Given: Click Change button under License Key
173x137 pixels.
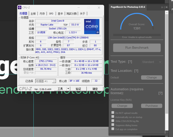Looking at the screenshot, I should point(122,106).
